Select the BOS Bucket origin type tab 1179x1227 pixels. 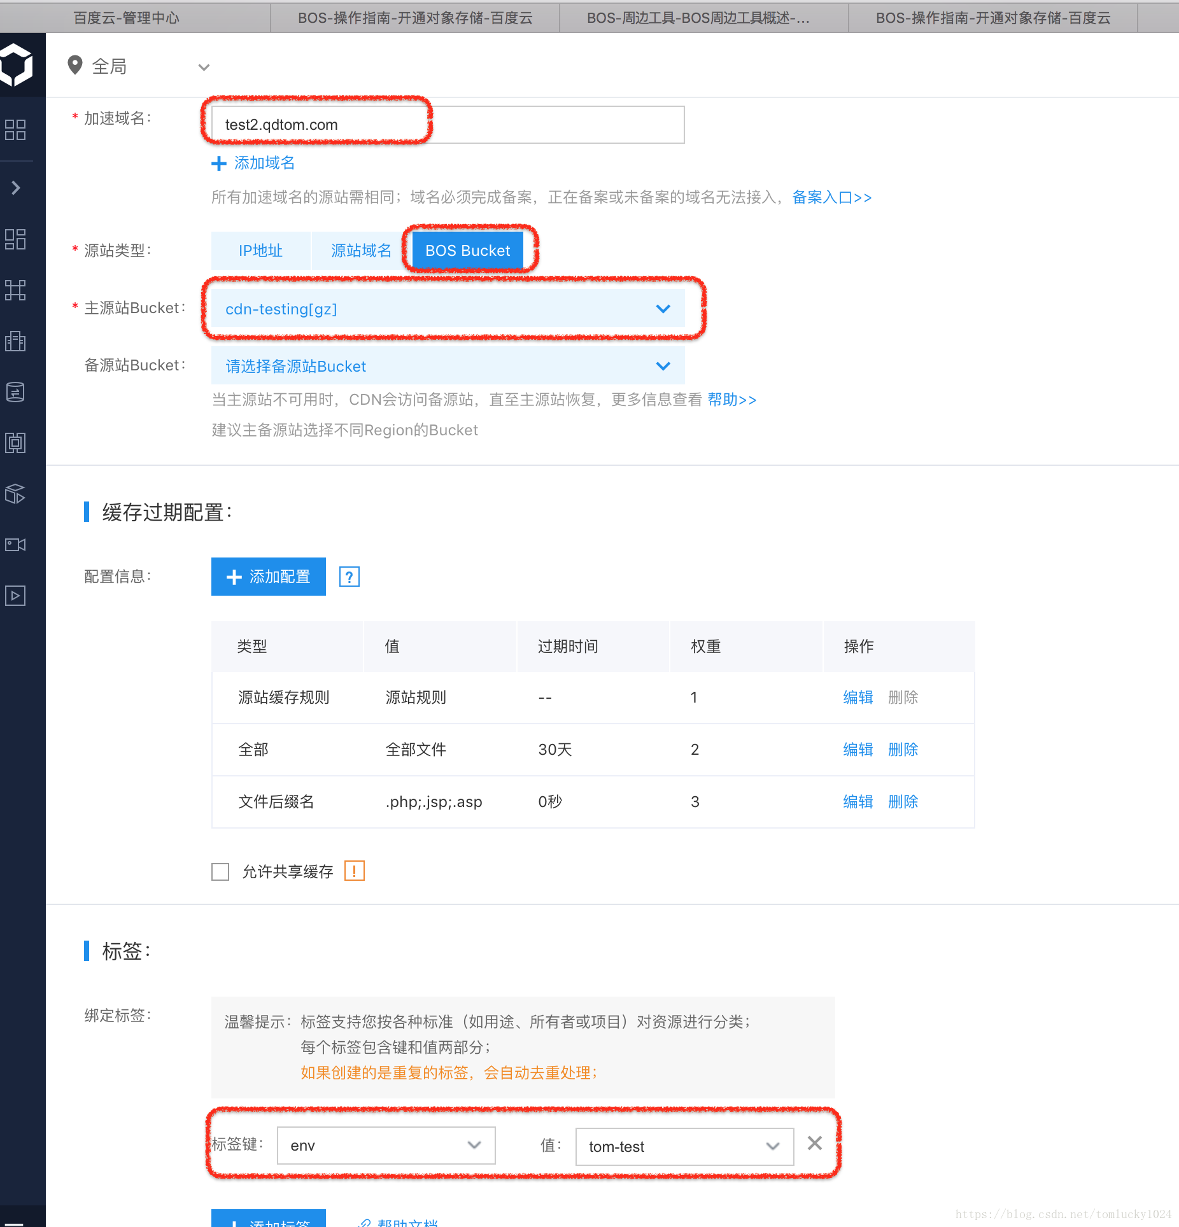point(468,250)
